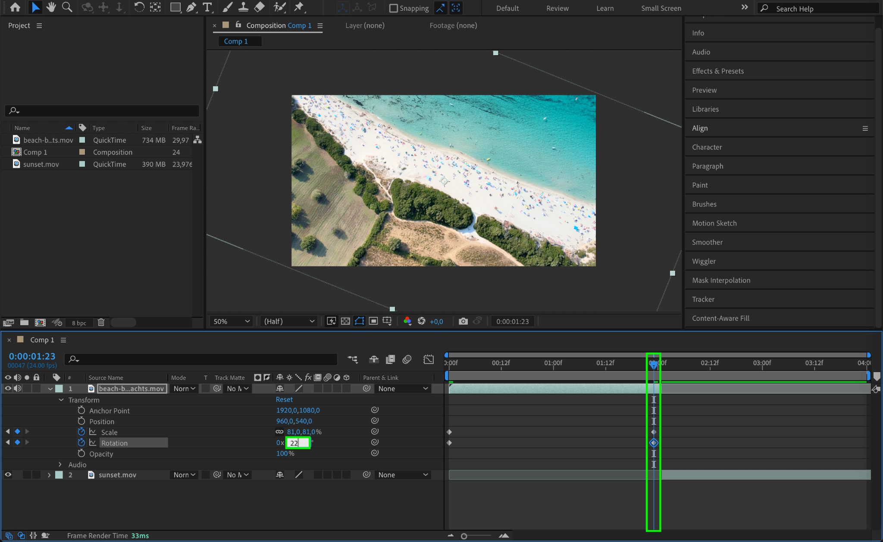
Task: Select the Hand tool
Action: click(51, 7)
